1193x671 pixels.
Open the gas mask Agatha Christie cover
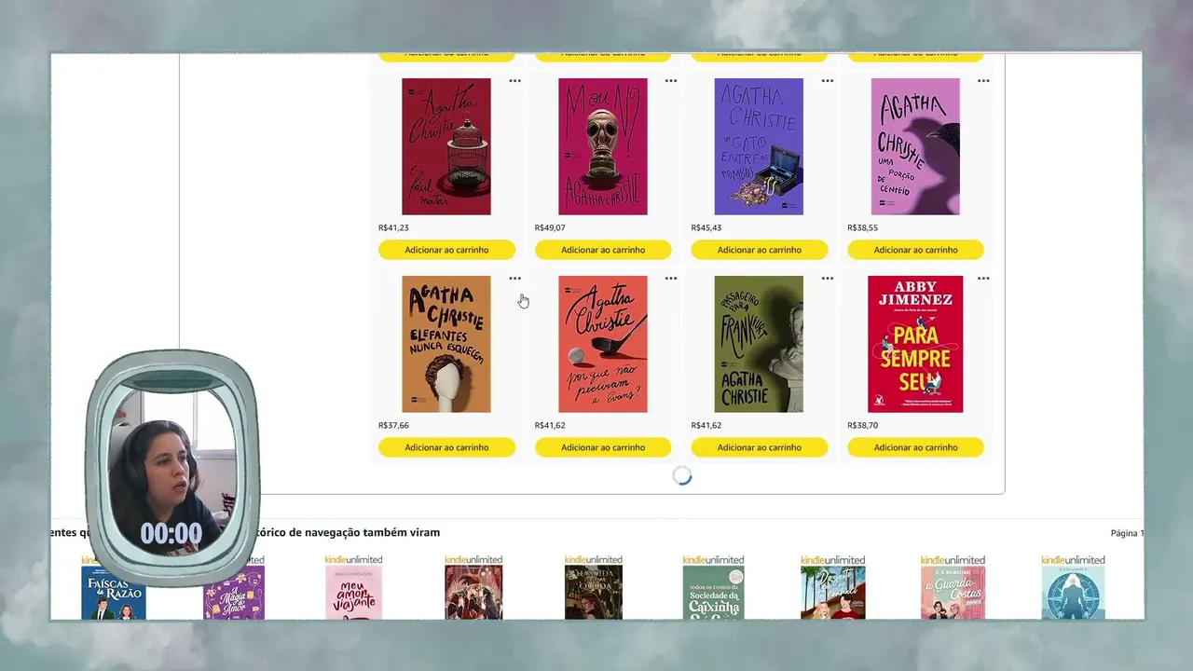[603, 146]
